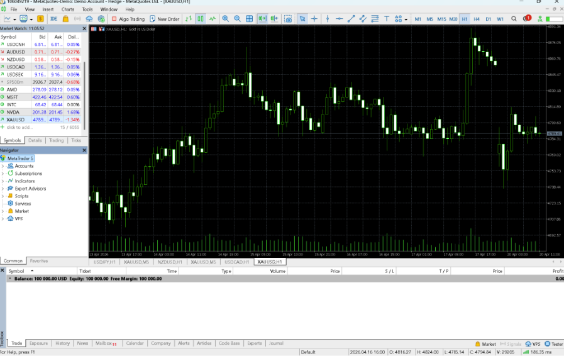
Task: Open the objects shapes dropdown arrow
Action: [406, 19]
